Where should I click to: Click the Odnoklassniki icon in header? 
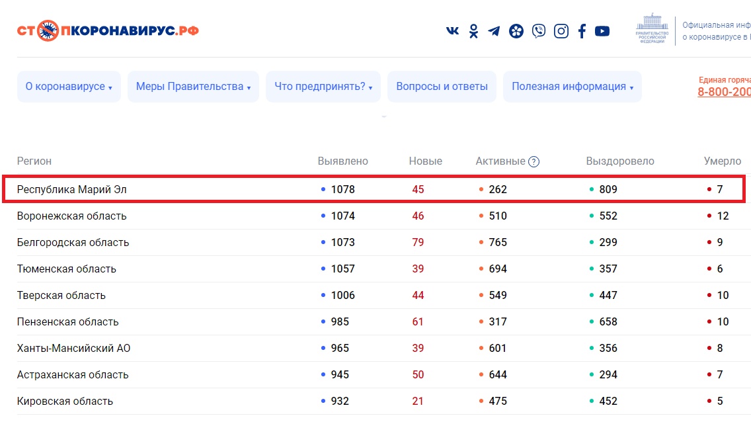click(x=473, y=31)
